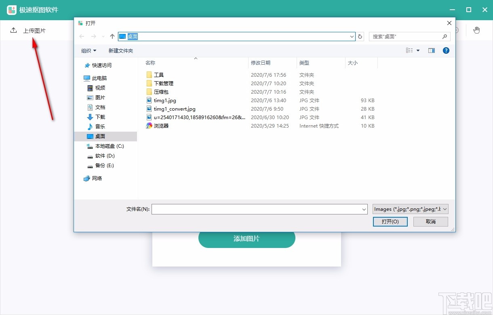Open the Images file type dropdown
The height and width of the screenshot is (315, 493).
click(409, 209)
